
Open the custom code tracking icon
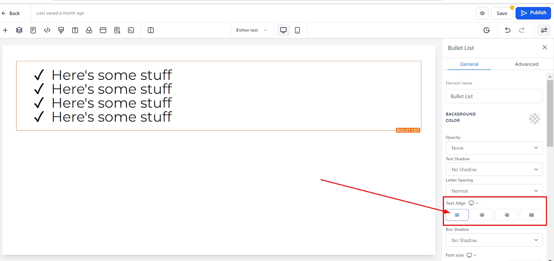click(x=47, y=30)
